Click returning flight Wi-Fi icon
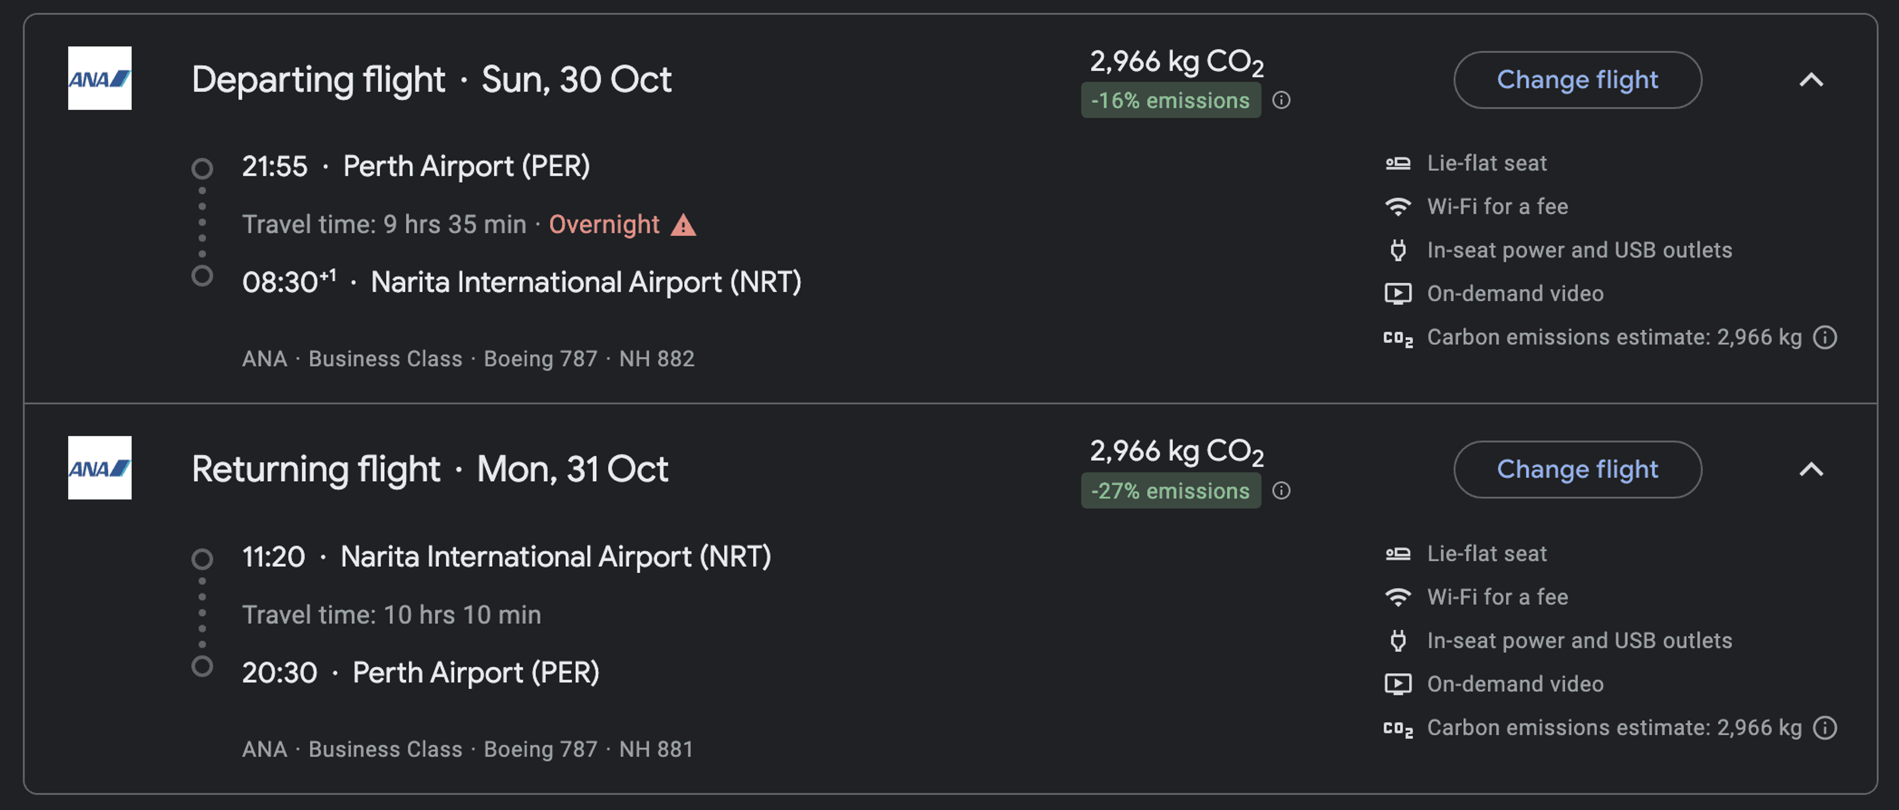Screen dimensions: 1899x810 pos(1398,597)
